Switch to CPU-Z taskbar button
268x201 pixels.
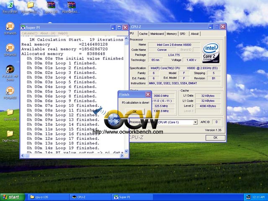coord(90,197)
